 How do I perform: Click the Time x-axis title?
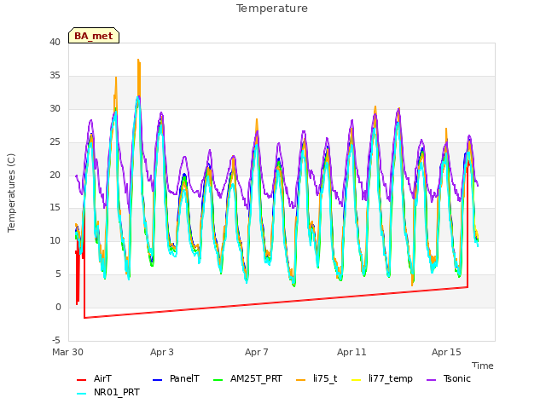(x=483, y=366)
